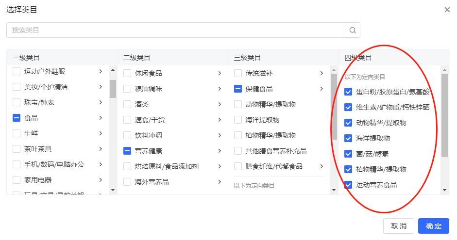The width and height of the screenshot is (457, 240).
Task: Check the 珠宝/钟表 checkbox
Action: pyautogui.click(x=17, y=102)
